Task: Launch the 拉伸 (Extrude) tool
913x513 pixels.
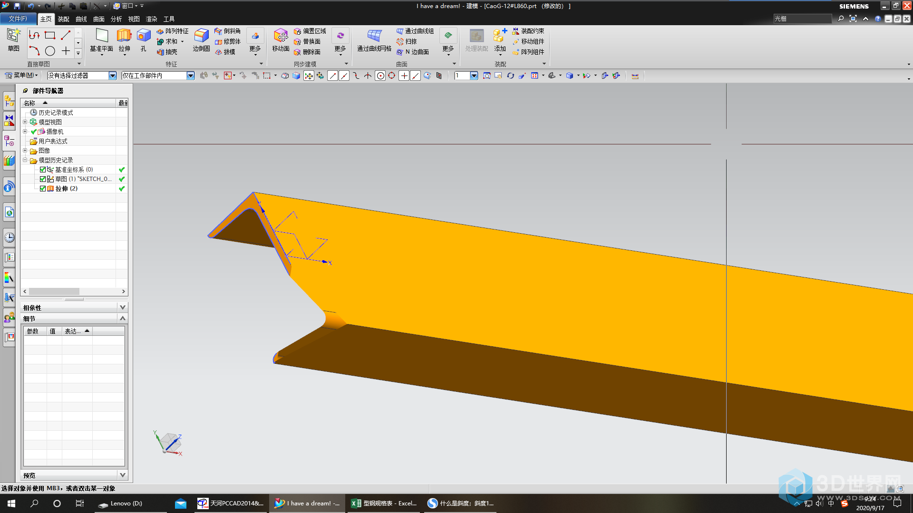Action: (124, 40)
